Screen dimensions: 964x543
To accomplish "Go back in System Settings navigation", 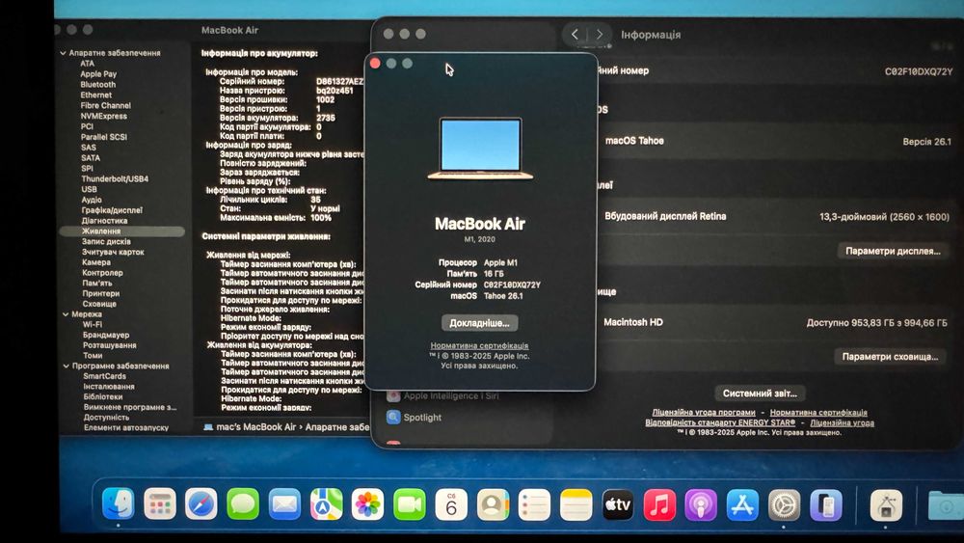I will click(575, 35).
